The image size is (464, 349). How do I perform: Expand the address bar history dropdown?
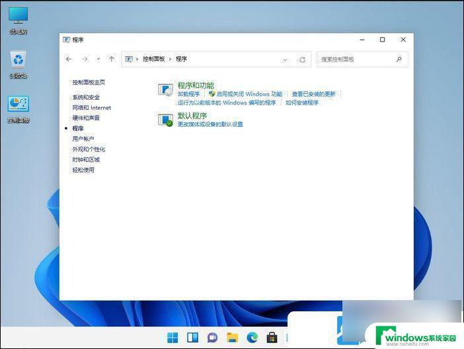tap(285, 59)
